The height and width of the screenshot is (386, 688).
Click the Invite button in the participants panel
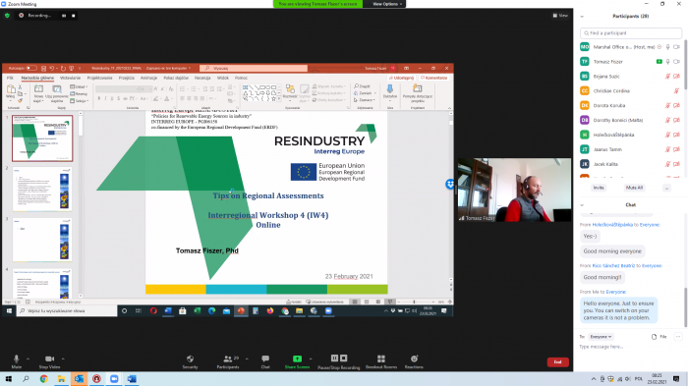[599, 188]
